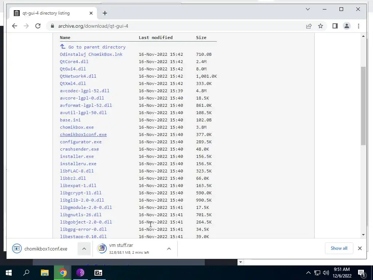Open Windows taskbar search

26,273
